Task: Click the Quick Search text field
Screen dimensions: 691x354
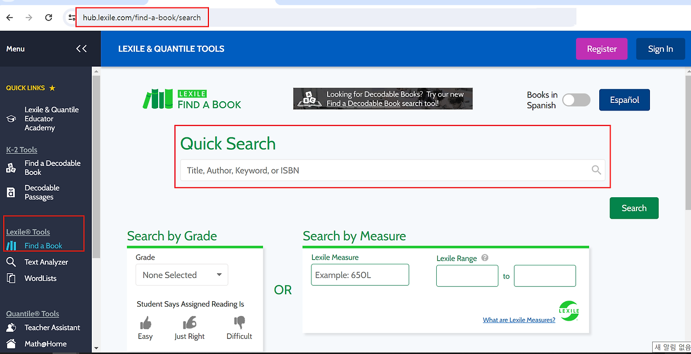Action: pos(392,170)
